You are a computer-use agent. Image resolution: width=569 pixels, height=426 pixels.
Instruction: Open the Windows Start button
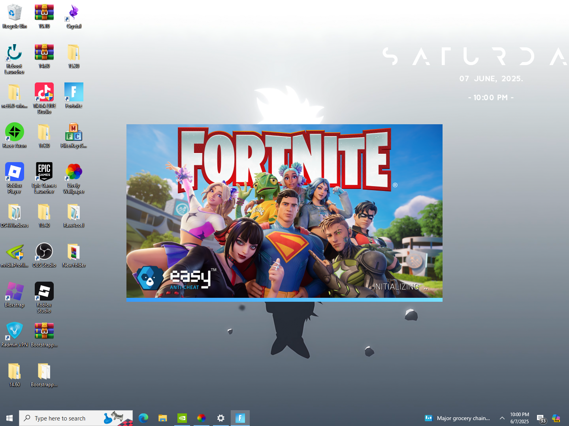(9, 418)
